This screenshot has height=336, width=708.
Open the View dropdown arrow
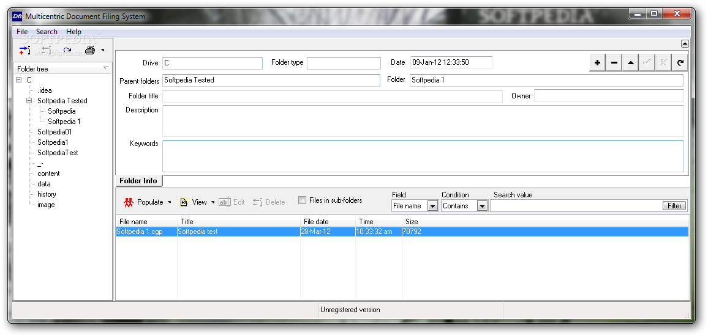tap(213, 202)
